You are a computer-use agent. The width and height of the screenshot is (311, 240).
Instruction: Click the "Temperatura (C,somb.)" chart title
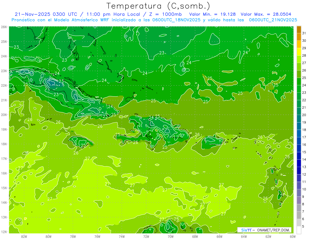pos(158,6)
